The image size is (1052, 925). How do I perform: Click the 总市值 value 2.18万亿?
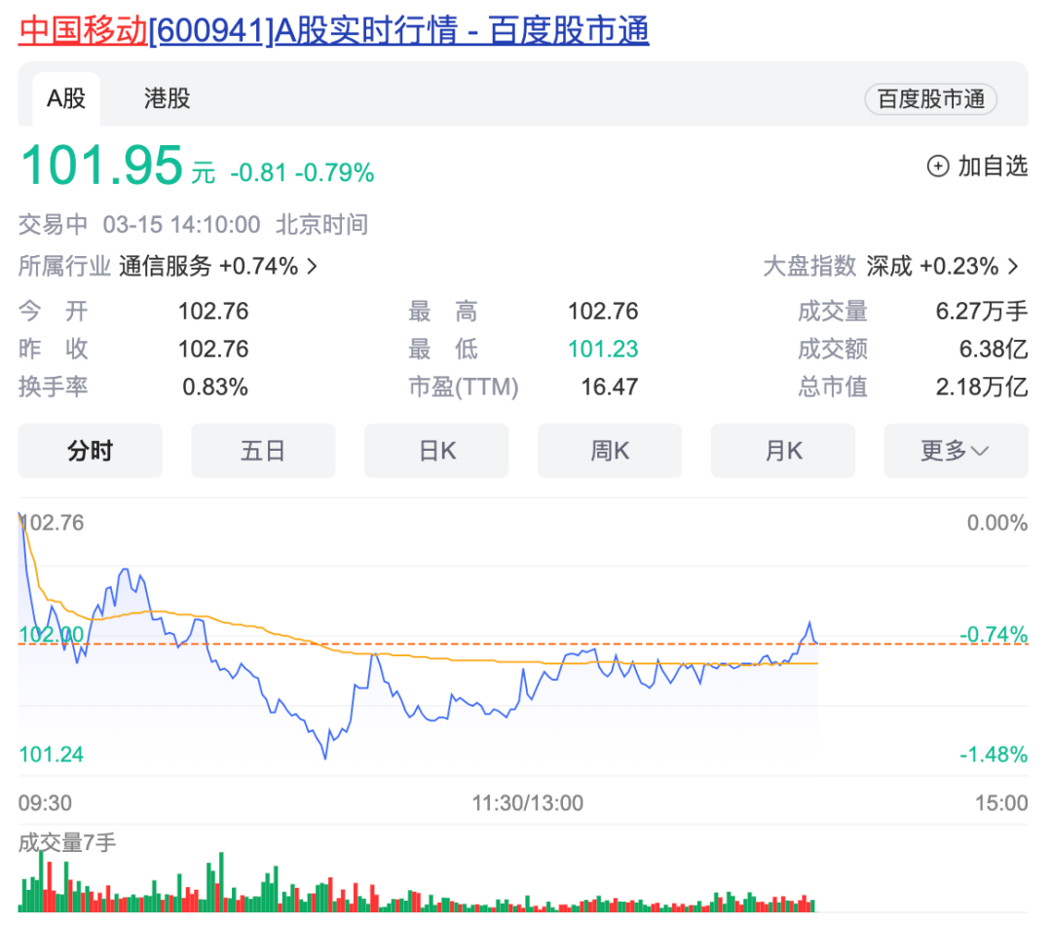982,387
